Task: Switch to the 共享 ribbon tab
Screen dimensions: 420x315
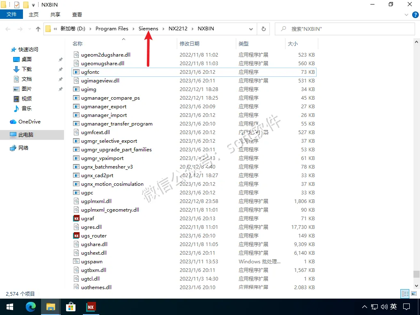Action: coord(55,14)
